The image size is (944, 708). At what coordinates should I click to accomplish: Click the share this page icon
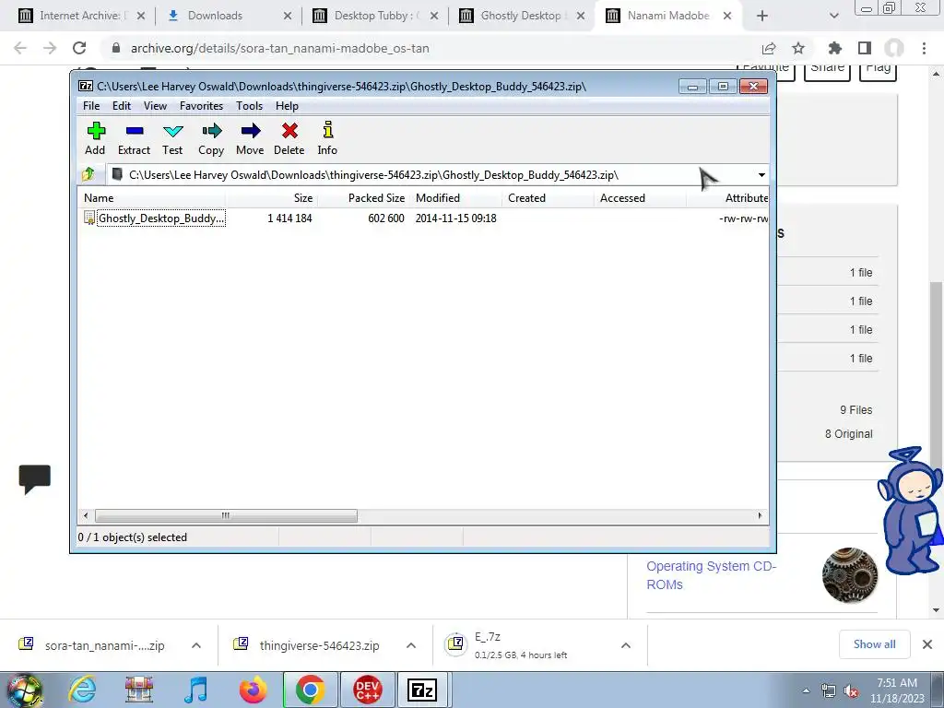coord(769,48)
